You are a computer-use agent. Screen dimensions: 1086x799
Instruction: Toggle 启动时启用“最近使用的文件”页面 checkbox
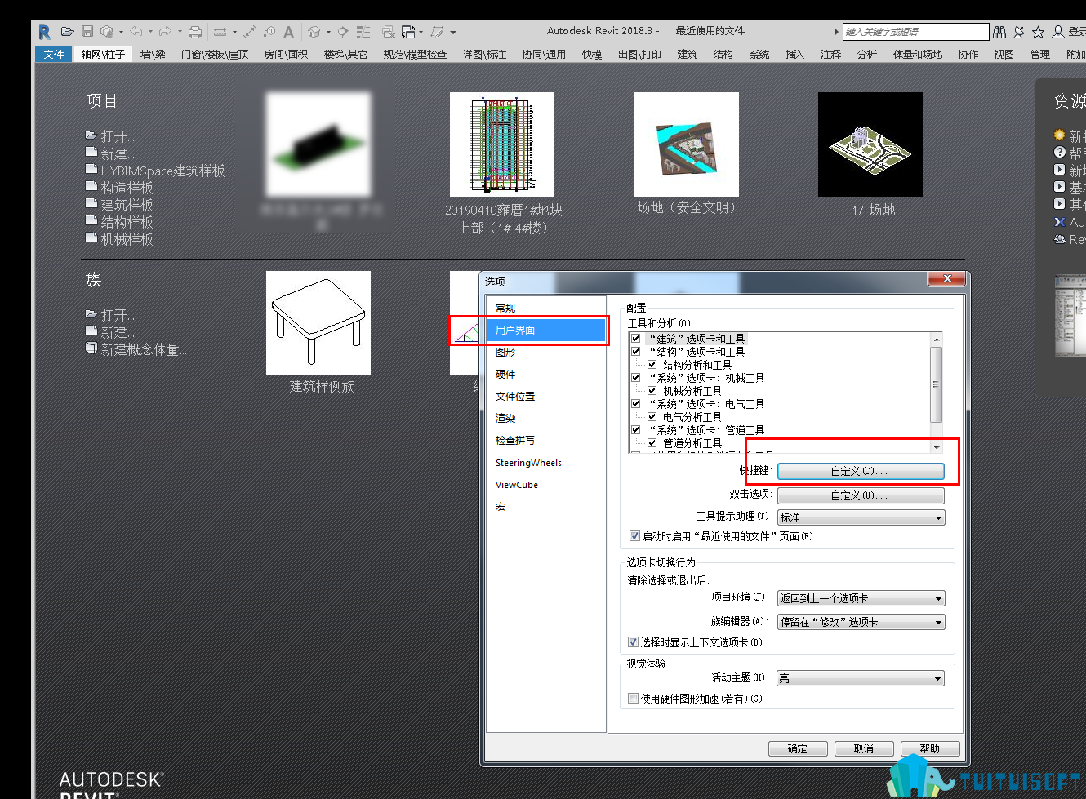point(634,536)
